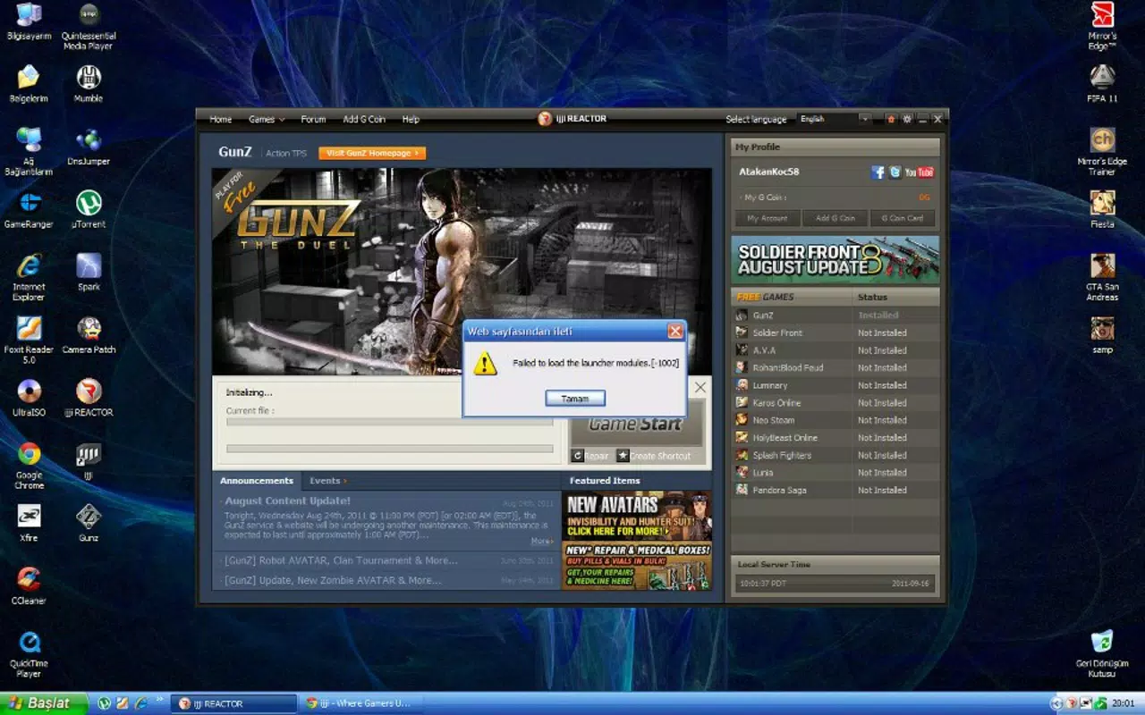Switch to ijji REACTOR taskbar button
This screenshot has height=715, width=1145.
coord(235,703)
